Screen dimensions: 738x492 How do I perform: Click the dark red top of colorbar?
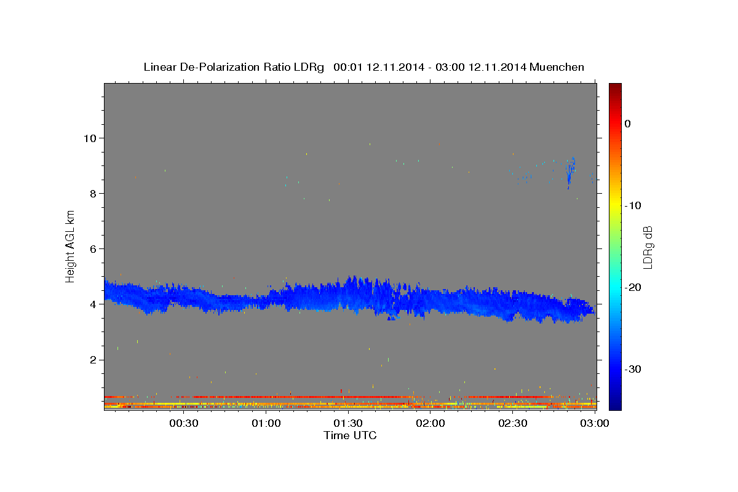click(615, 88)
